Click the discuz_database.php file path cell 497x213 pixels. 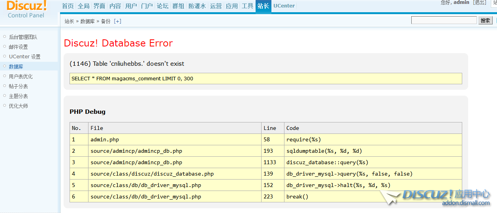click(175, 174)
